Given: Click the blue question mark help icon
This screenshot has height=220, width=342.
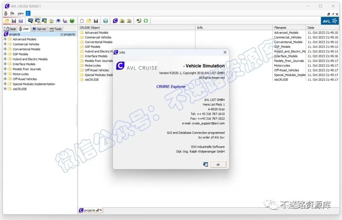Looking at the screenshot, I should coord(28,13).
